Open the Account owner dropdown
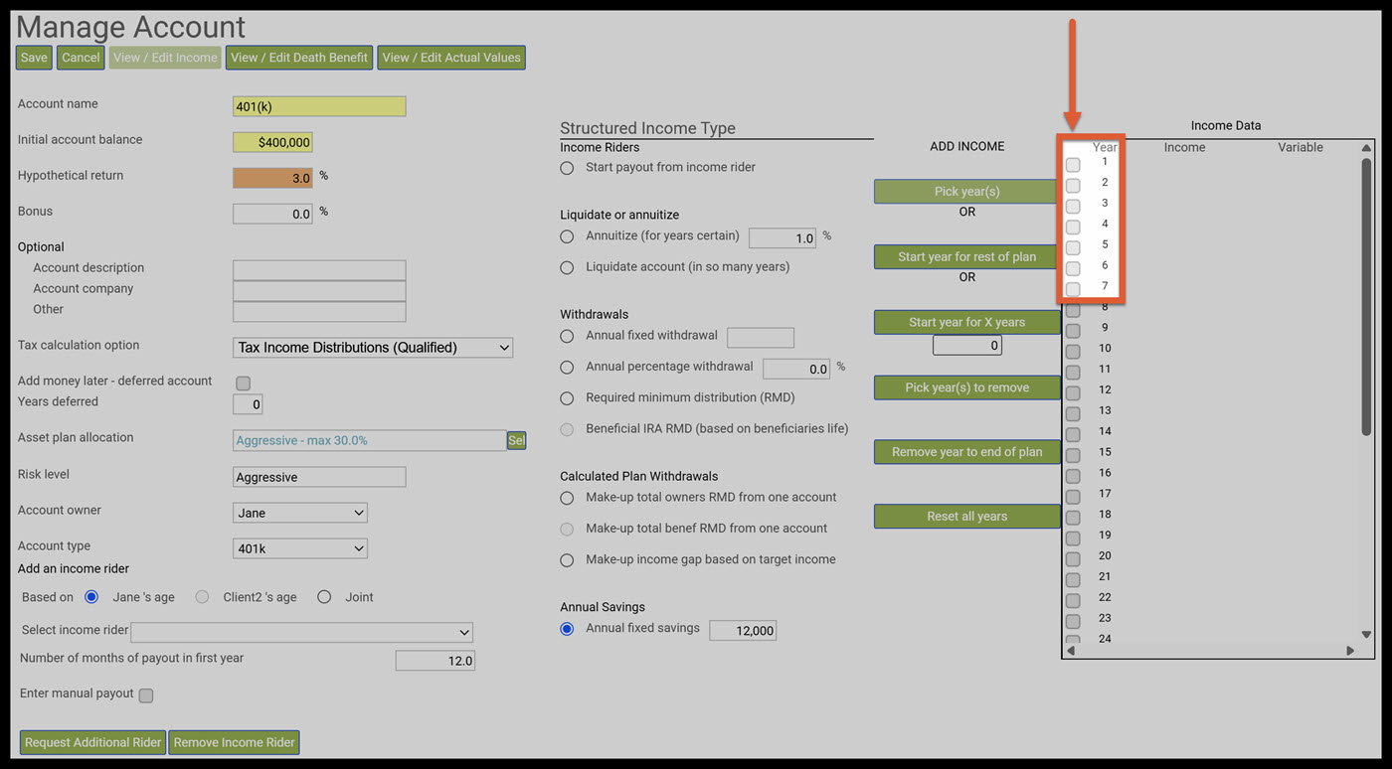Viewport: 1392px width, 769px height. click(x=300, y=513)
